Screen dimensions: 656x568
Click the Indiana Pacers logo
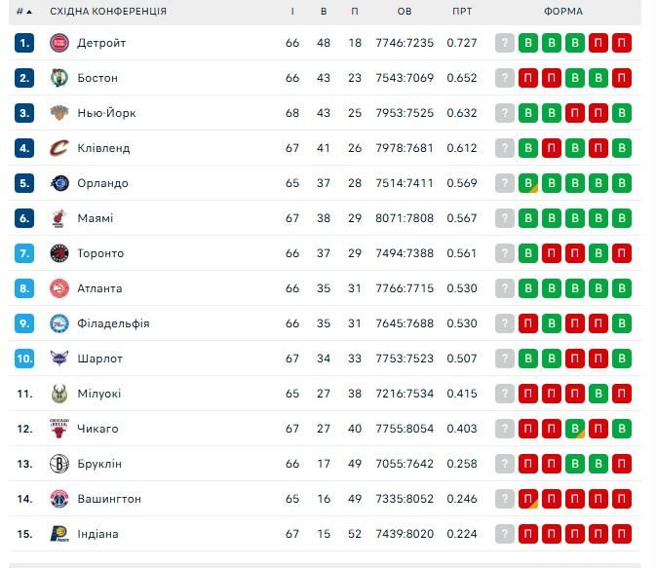tap(59, 534)
